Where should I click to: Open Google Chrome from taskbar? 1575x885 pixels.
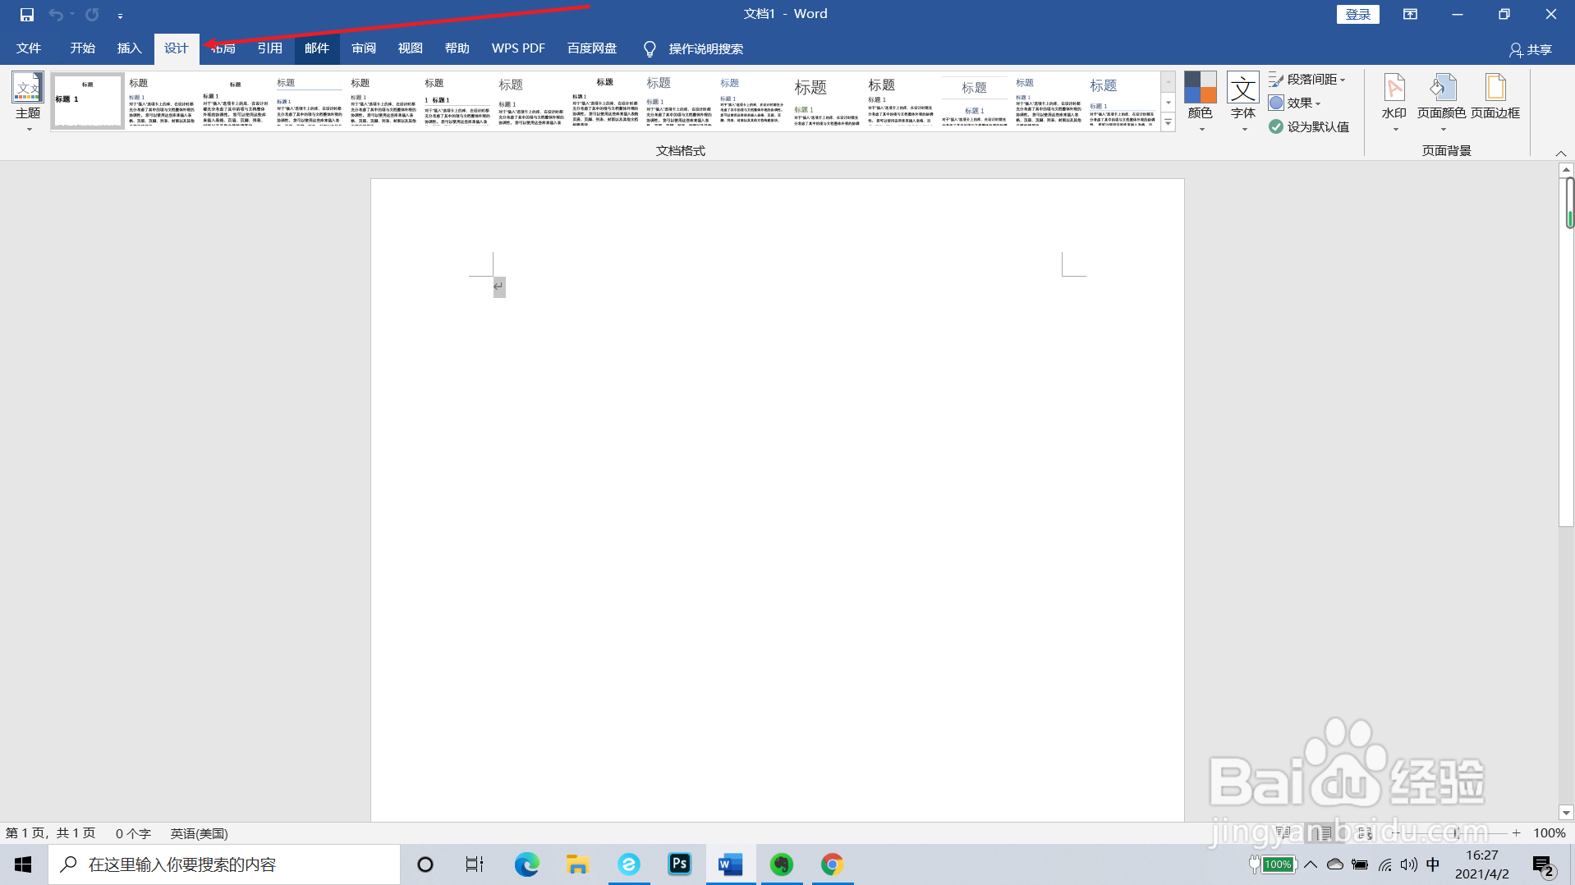[x=833, y=864]
